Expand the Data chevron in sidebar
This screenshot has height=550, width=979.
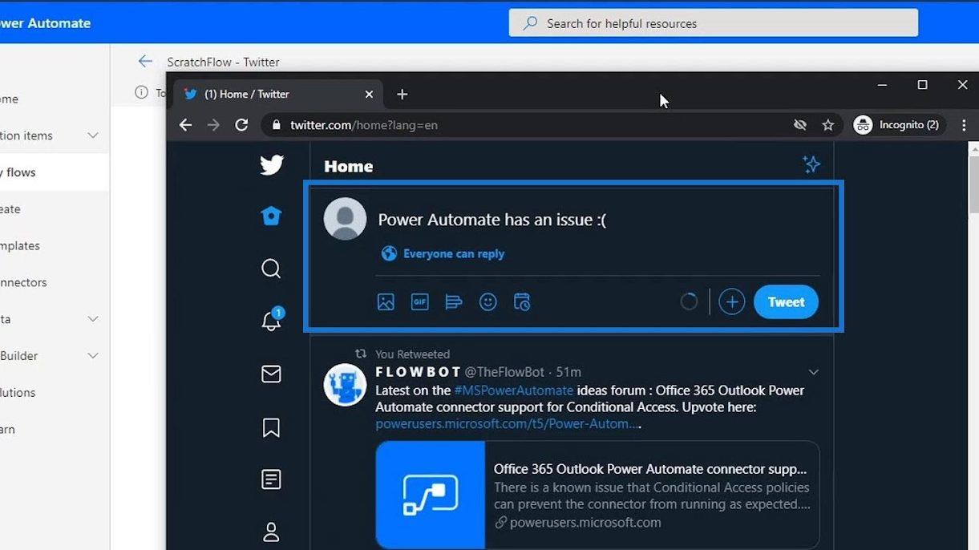(x=93, y=319)
